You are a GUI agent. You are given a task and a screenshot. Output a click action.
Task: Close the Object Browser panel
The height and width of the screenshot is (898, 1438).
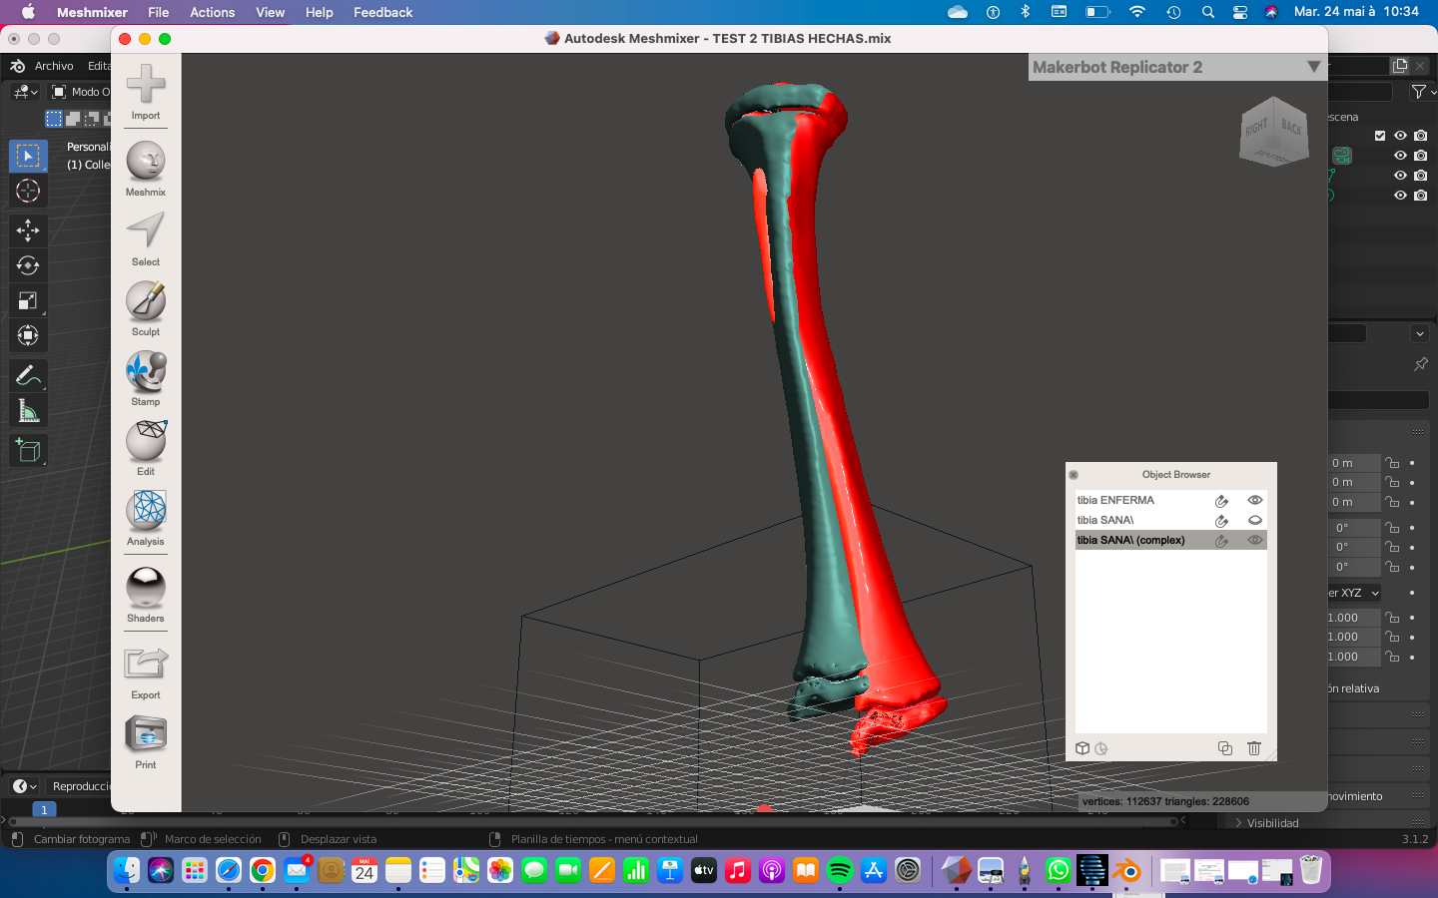pos(1074,475)
